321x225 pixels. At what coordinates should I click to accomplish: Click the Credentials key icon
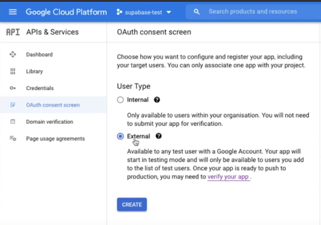pyautogui.click(x=13, y=88)
